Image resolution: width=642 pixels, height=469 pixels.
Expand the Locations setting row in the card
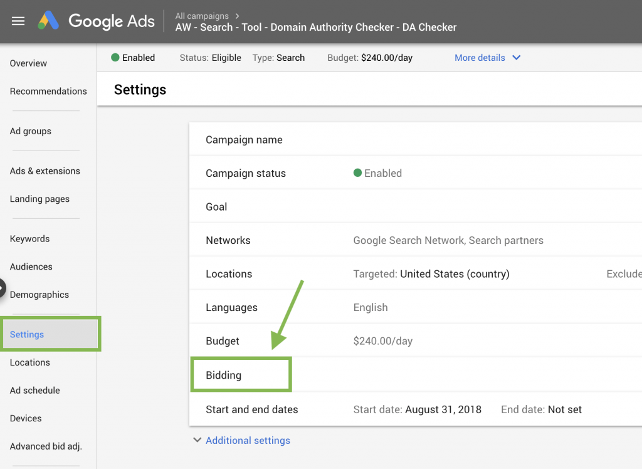pyautogui.click(x=416, y=273)
